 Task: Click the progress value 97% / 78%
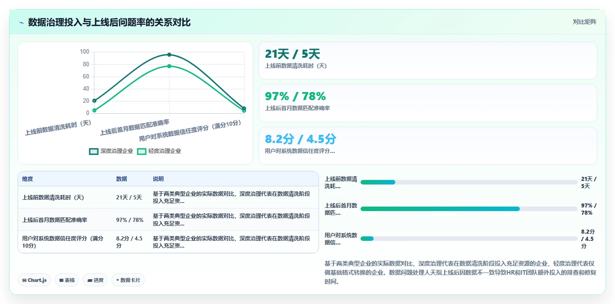point(589,209)
